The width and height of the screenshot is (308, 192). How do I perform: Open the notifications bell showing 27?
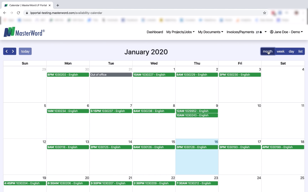click(x=260, y=32)
